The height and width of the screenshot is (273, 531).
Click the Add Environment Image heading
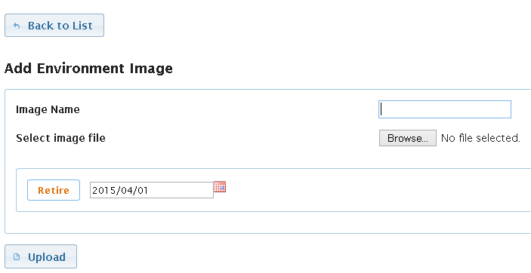tap(88, 69)
